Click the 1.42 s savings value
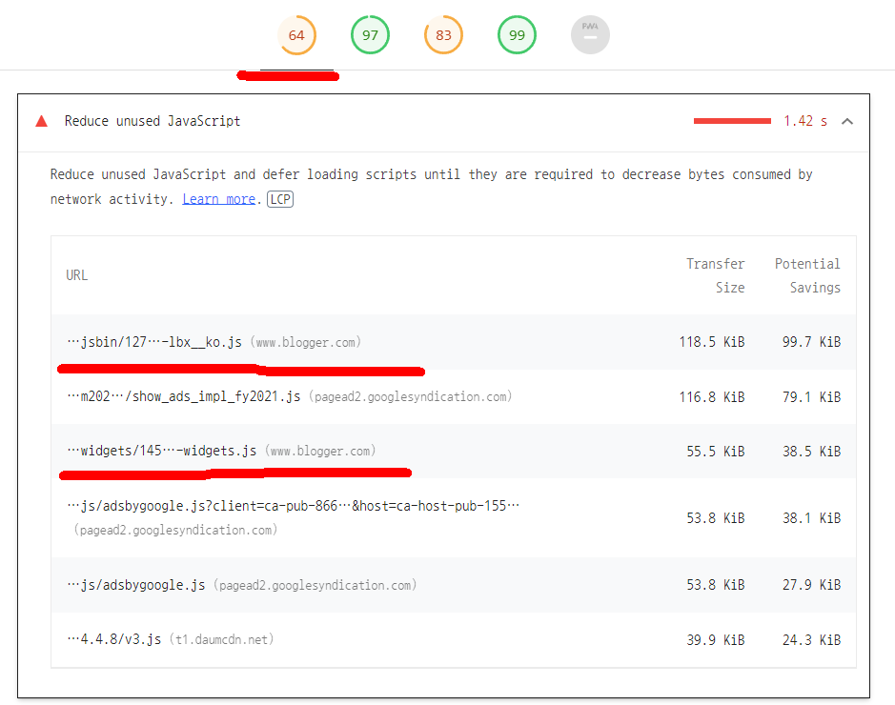The width and height of the screenshot is (895, 705). point(805,121)
